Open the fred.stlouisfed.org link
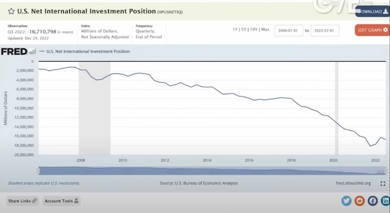 (353, 183)
